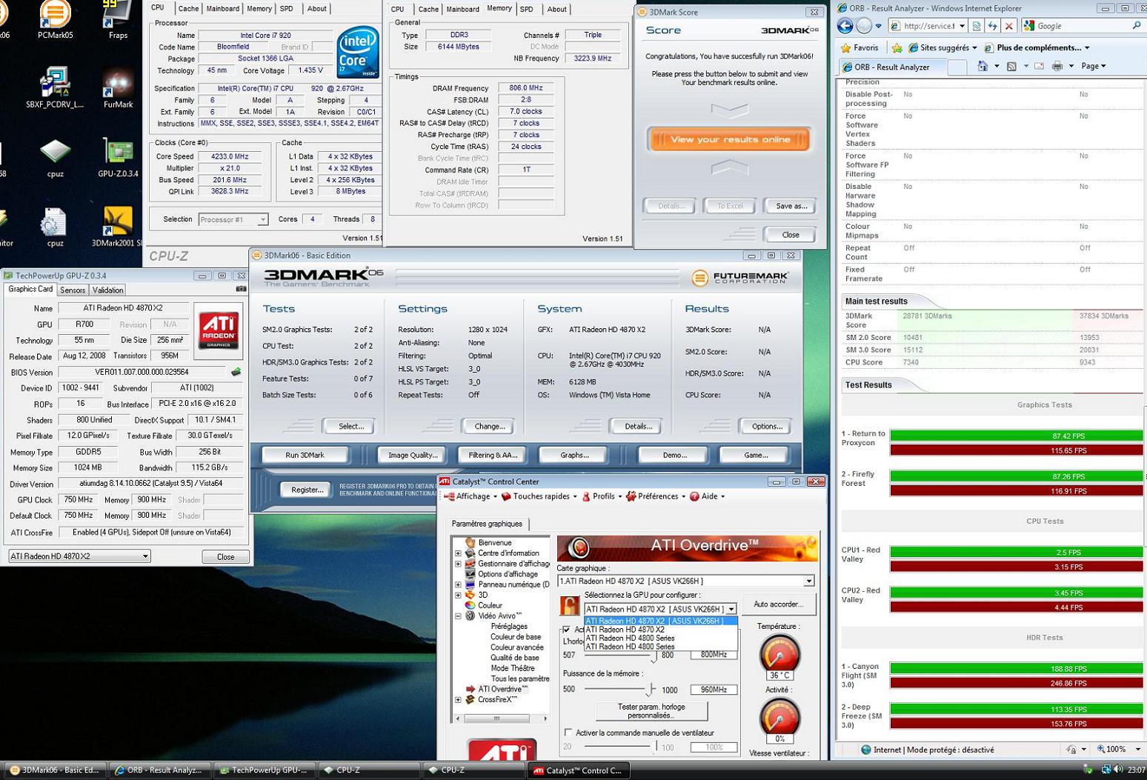Click the Couleur icon in Catalyst tree
This screenshot has height=780, width=1147.
pyautogui.click(x=470, y=605)
